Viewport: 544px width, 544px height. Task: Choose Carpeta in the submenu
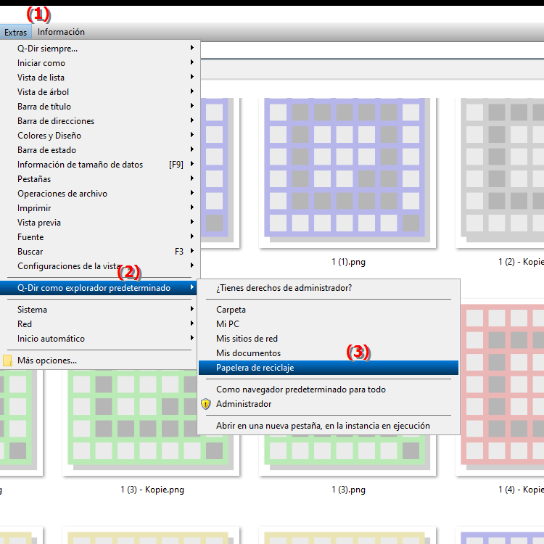pyautogui.click(x=329, y=310)
